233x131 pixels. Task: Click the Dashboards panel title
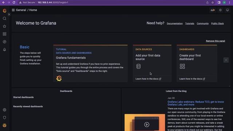click(x=66, y=91)
